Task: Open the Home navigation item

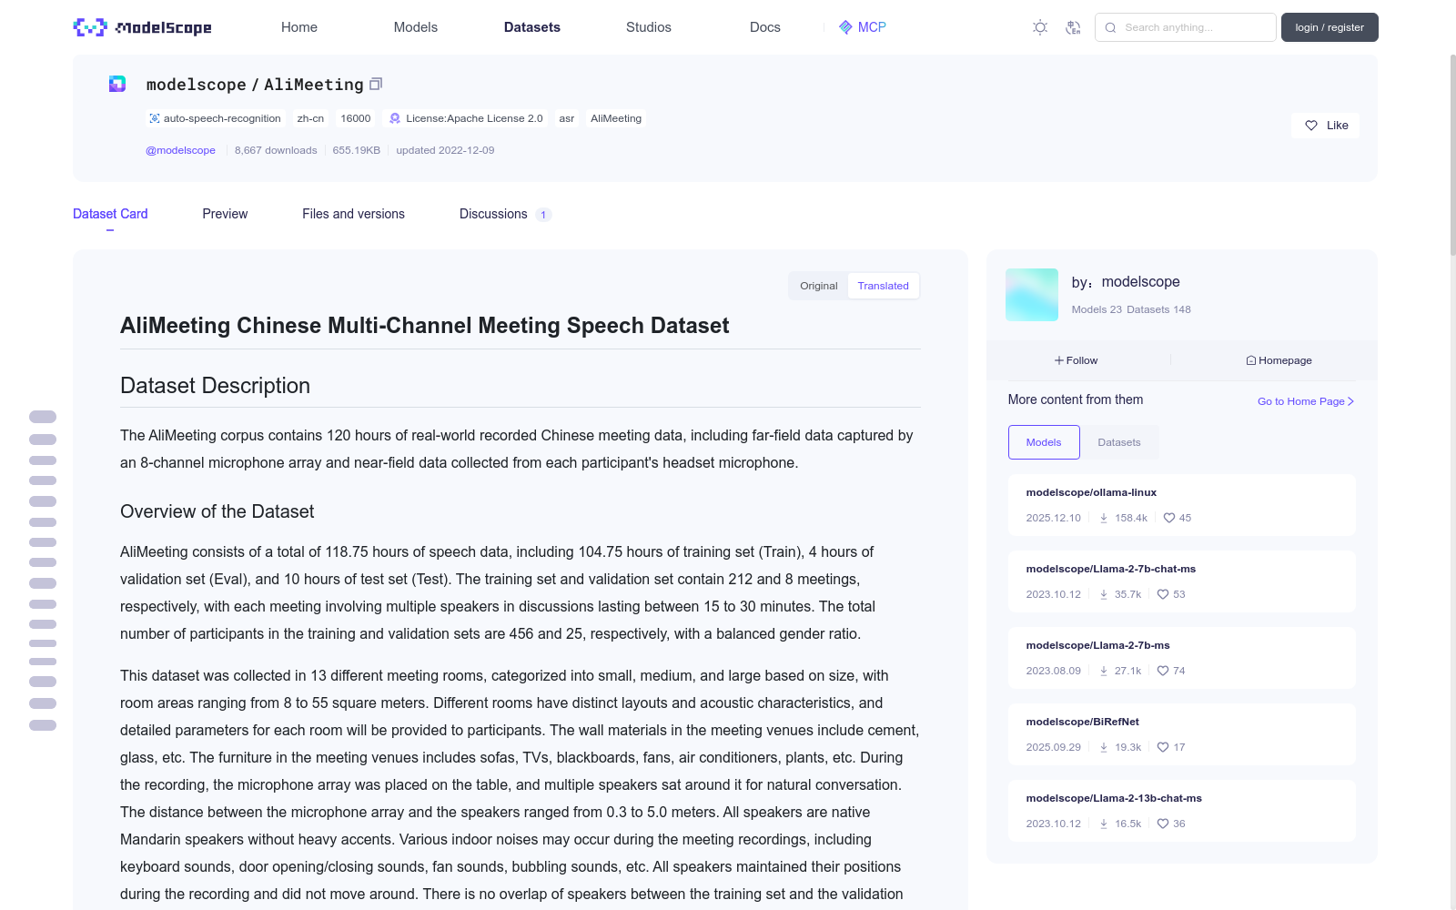Action: point(299,27)
